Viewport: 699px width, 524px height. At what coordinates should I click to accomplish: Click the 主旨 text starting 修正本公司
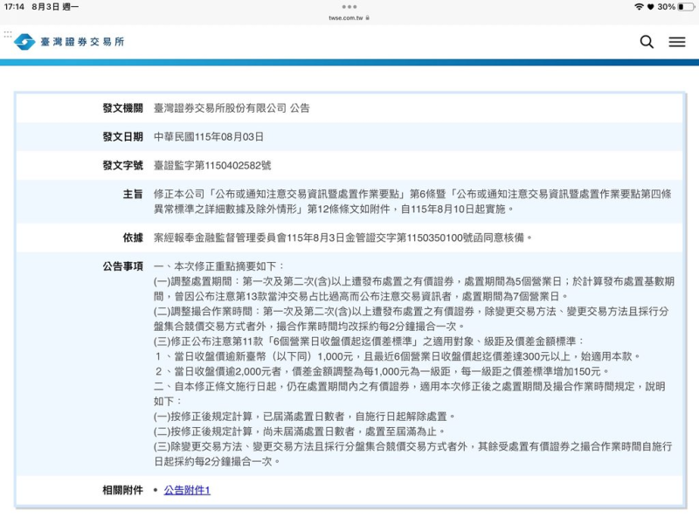[x=412, y=202]
